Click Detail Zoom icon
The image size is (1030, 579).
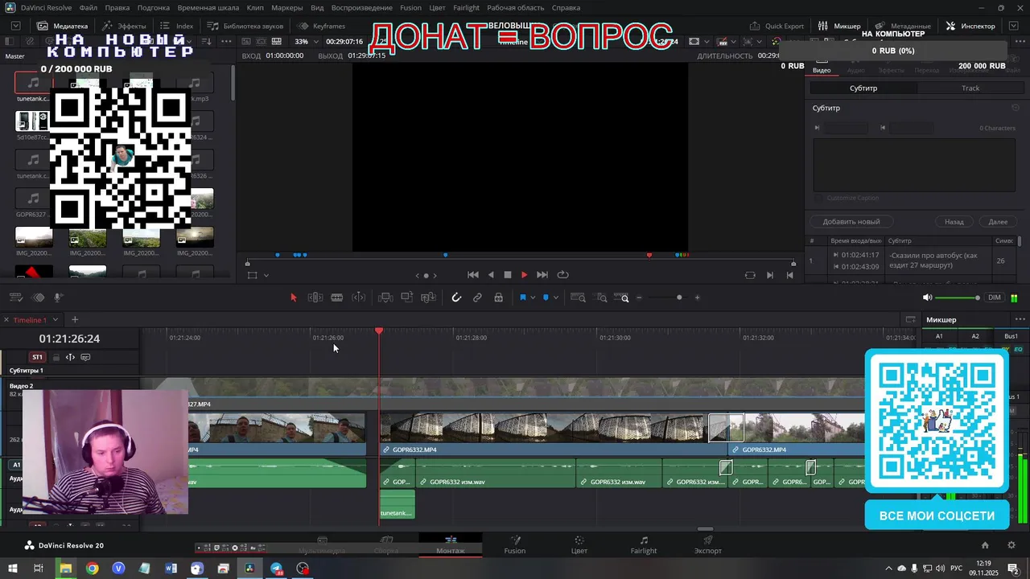tap(602, 298)
